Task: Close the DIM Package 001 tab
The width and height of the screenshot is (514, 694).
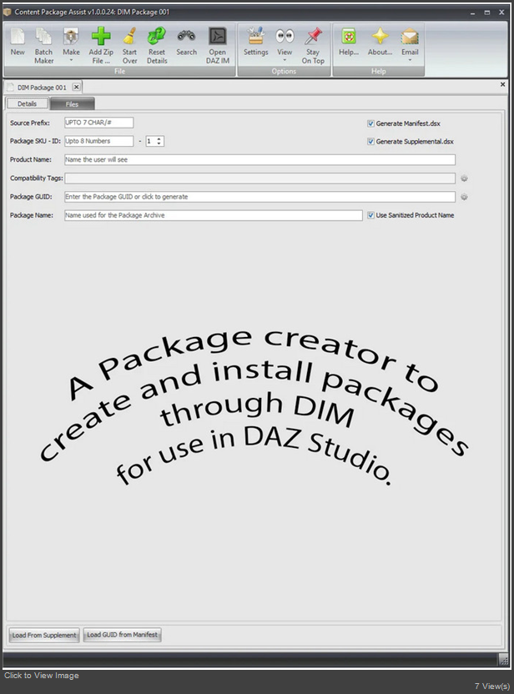Action: point(76,87)
